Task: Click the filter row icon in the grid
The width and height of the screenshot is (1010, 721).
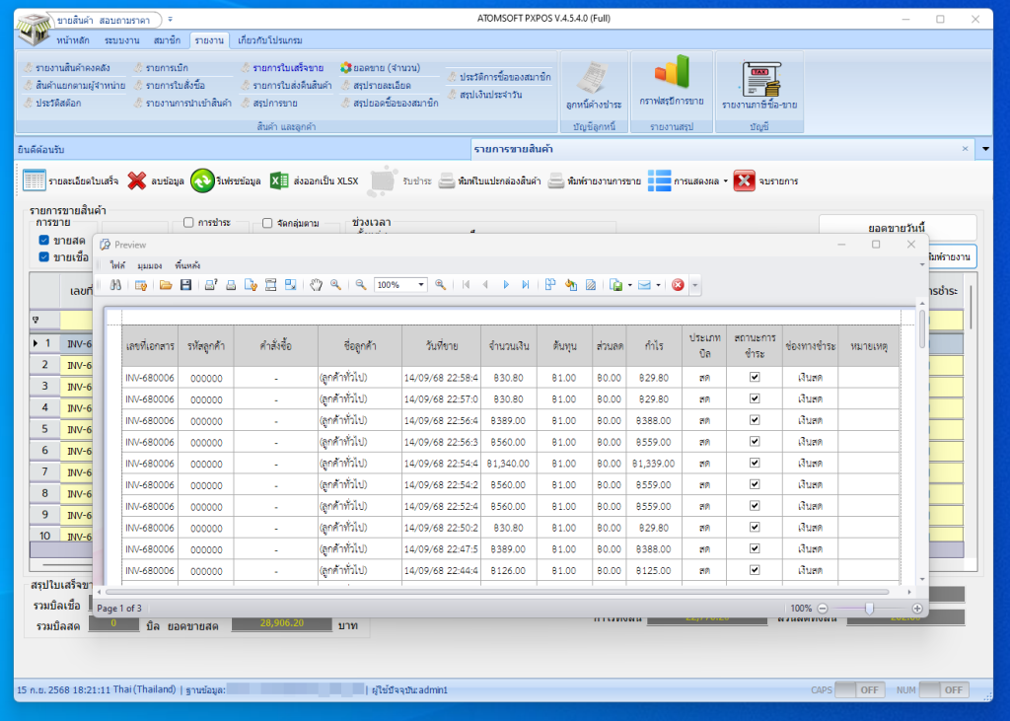Action: click(x=35, y=320)
